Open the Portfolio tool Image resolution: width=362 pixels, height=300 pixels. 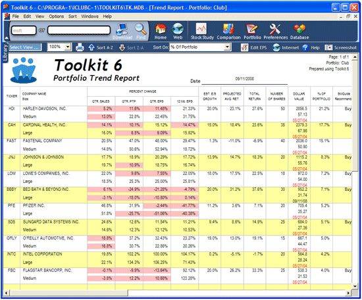(252, 32)
